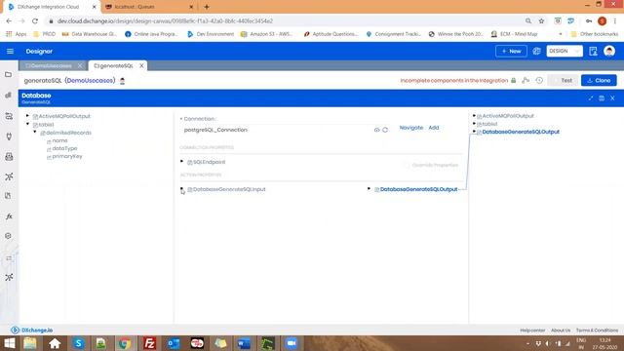Click the Navigate link
624x351 pixels.
tap(411, 128)
